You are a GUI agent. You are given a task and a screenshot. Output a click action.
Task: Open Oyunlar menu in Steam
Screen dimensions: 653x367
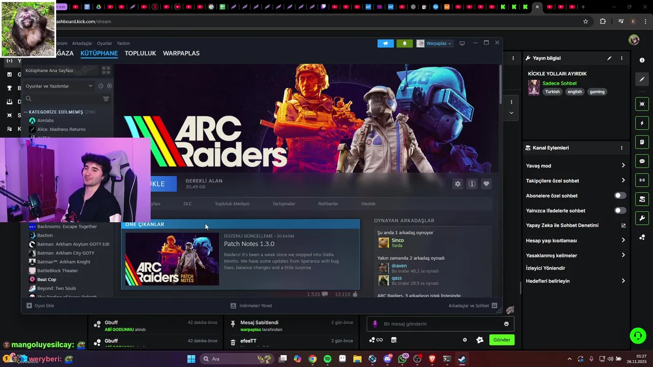point(105,43)
